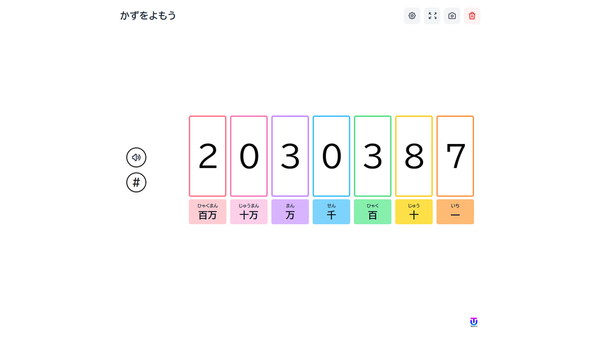Click the yellow 十 place label

(x=414, y=212)
